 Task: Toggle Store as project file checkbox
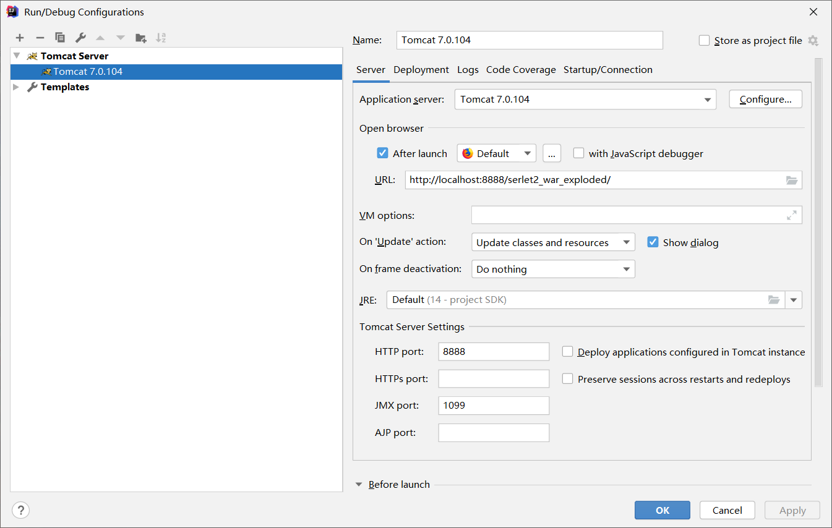coord(704,40)
